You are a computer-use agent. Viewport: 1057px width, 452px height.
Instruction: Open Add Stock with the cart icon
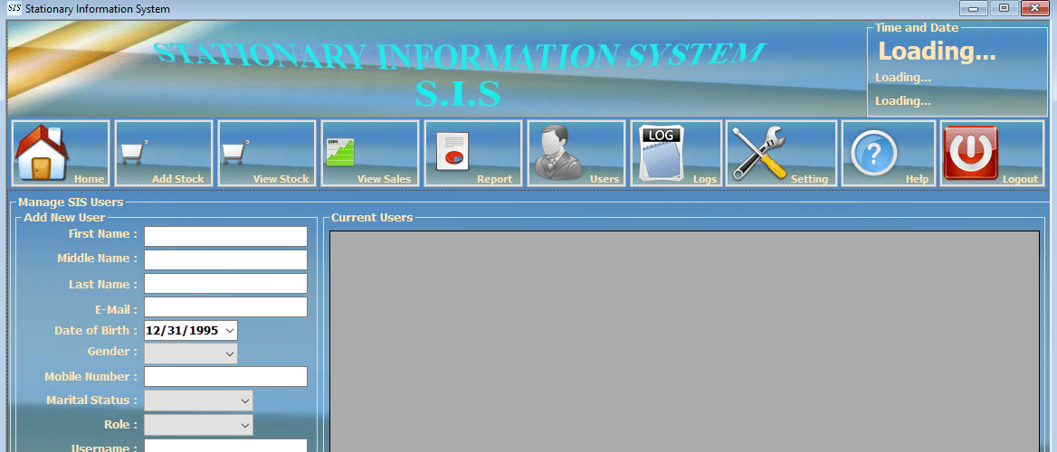(134, 152)
